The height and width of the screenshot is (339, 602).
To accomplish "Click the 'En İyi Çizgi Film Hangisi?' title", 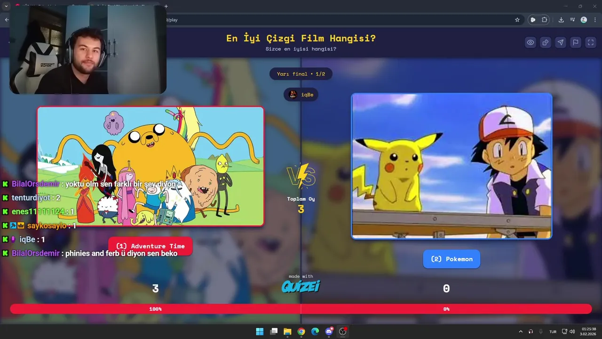I will [301, 39].
